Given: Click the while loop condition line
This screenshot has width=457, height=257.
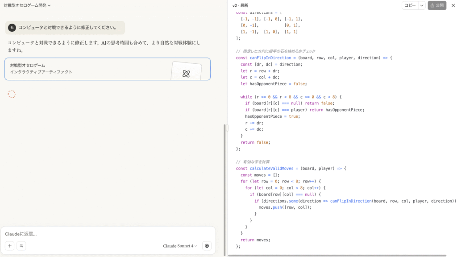Looking at the screenshot, I should click(291, 97).
